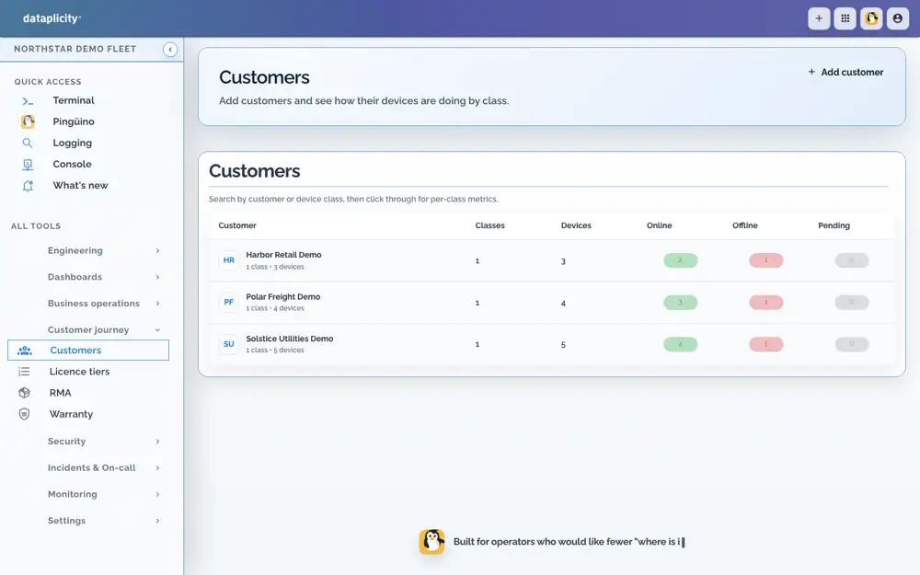Click the Offline column header
The width and height of the screenshot is (920, 575).
(x=745, y=225)
